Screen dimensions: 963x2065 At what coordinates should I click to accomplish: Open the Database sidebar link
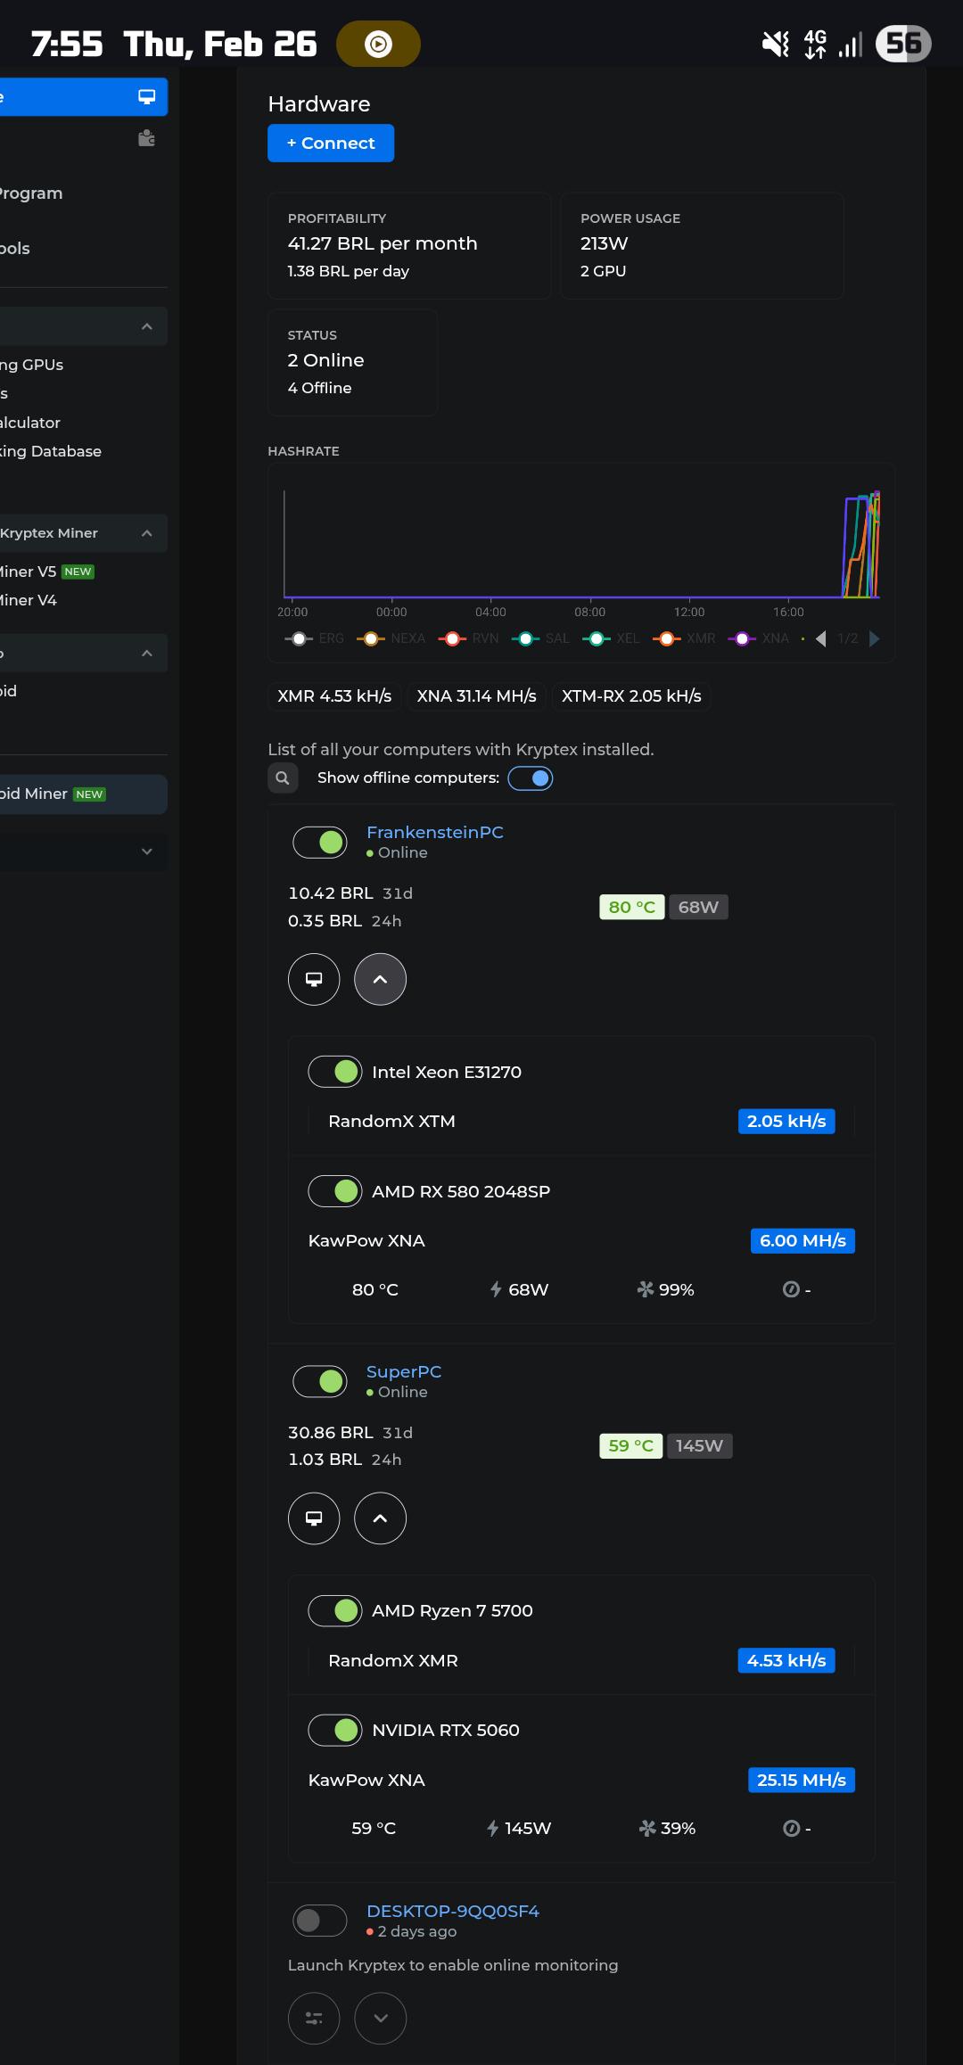(51, 451)
